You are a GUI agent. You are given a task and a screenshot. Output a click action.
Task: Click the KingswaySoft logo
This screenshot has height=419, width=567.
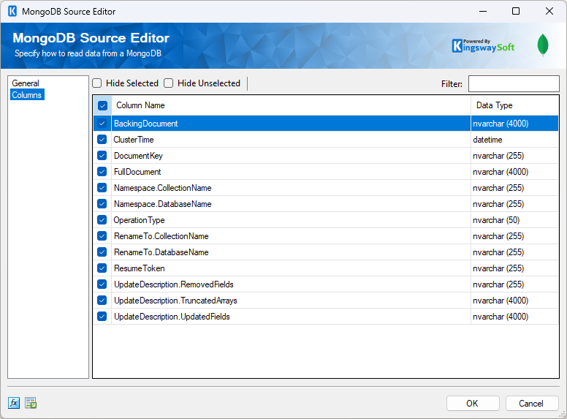(483, 45)
